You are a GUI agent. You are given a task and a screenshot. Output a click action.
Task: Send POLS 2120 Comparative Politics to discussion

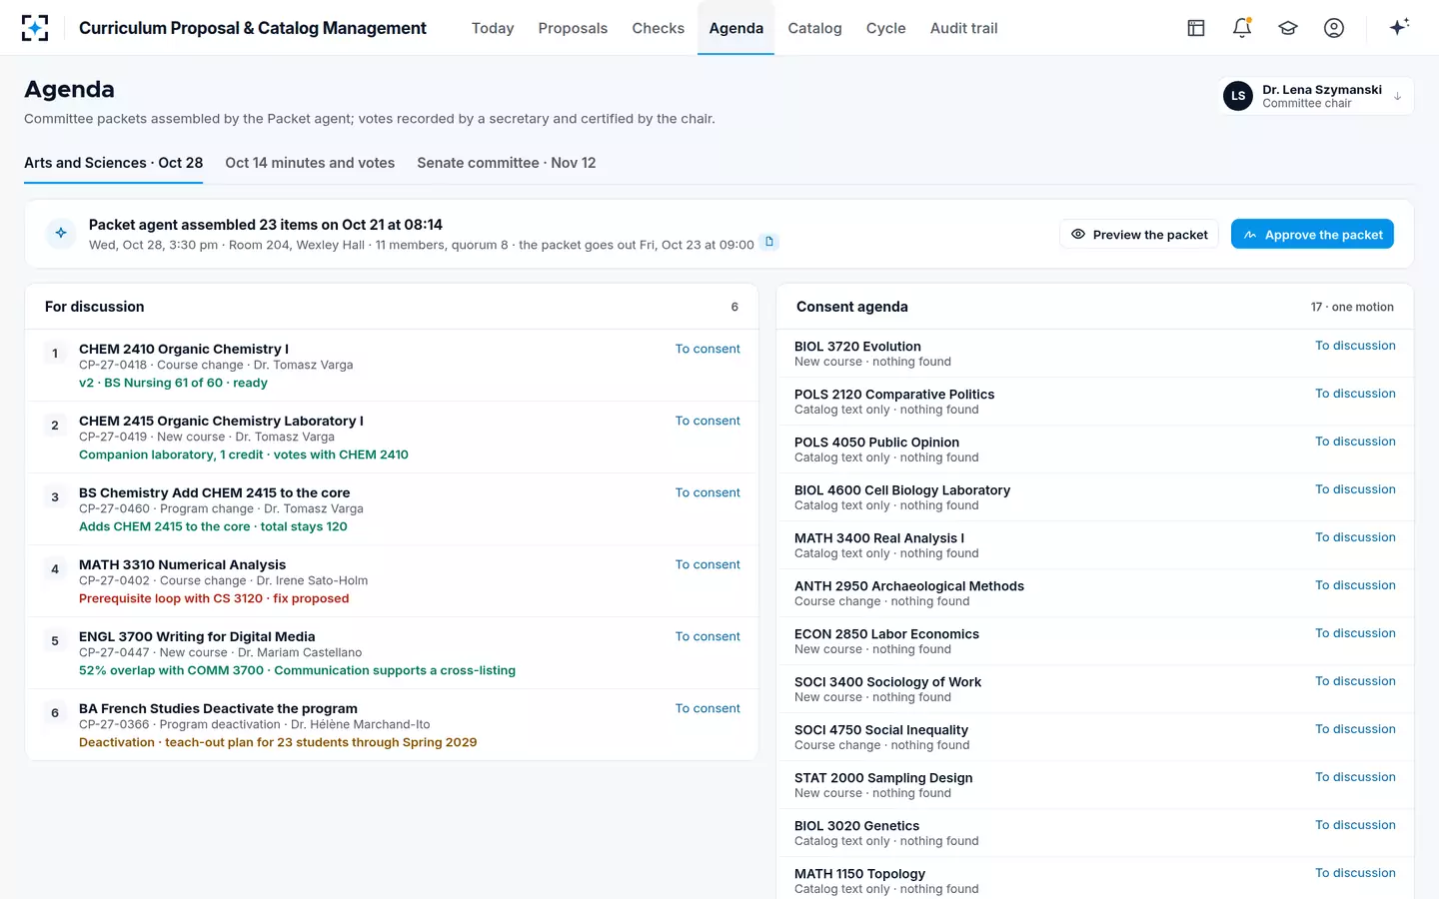(x=1355, y=394)
